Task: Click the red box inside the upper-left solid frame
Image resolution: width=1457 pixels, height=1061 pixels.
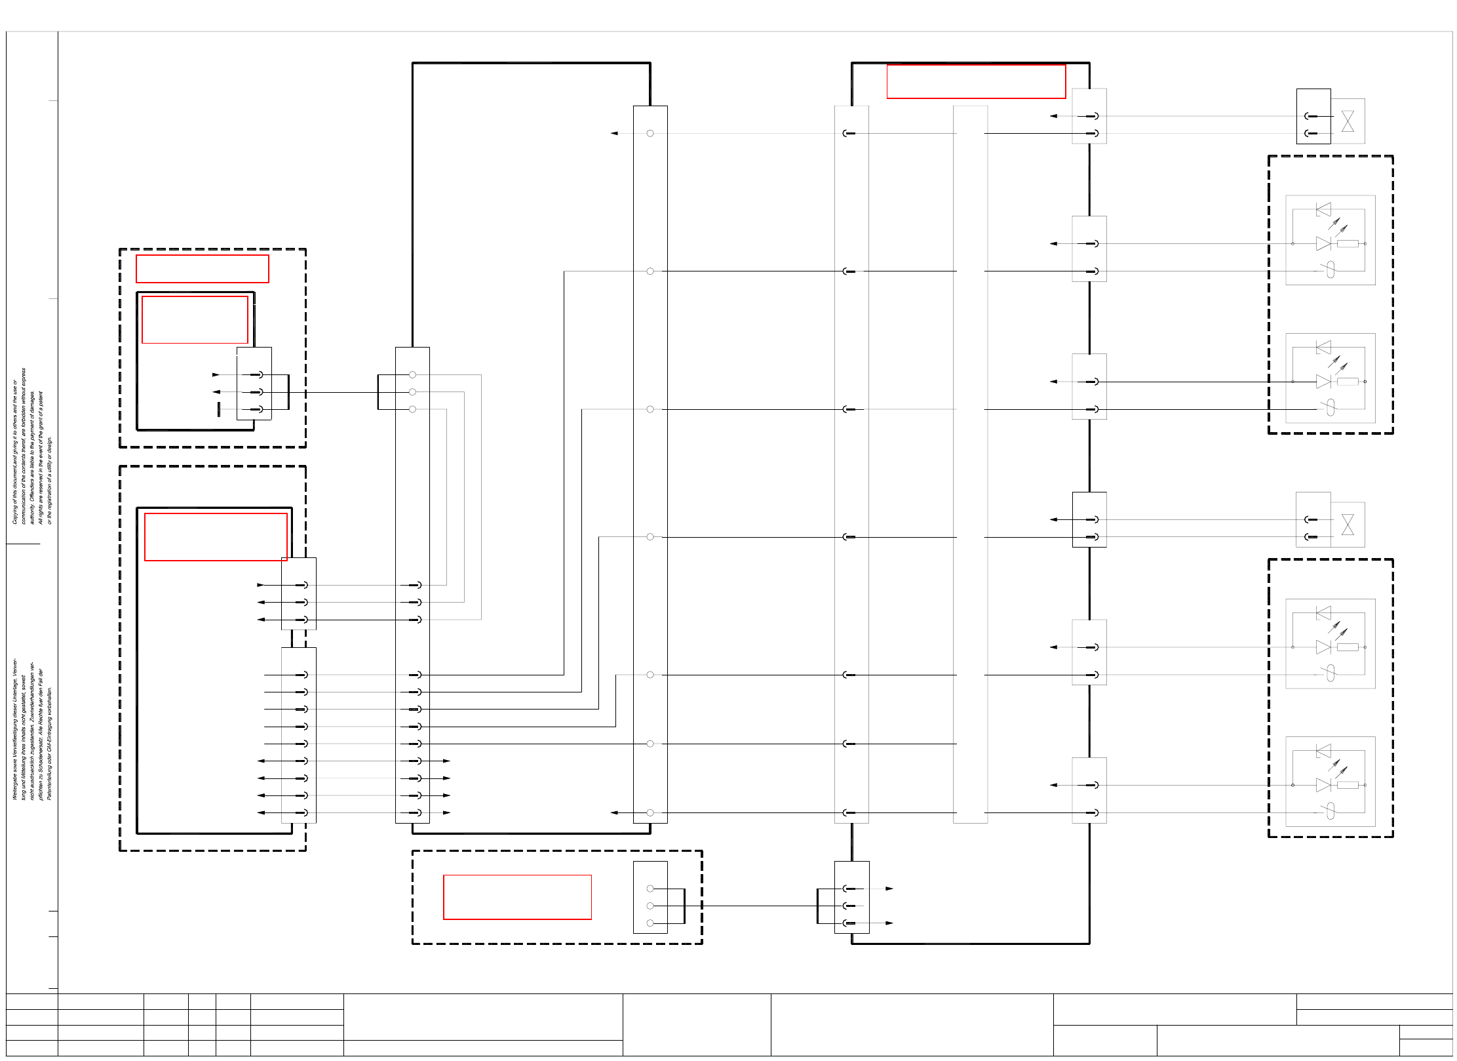Action: [195, 319]
